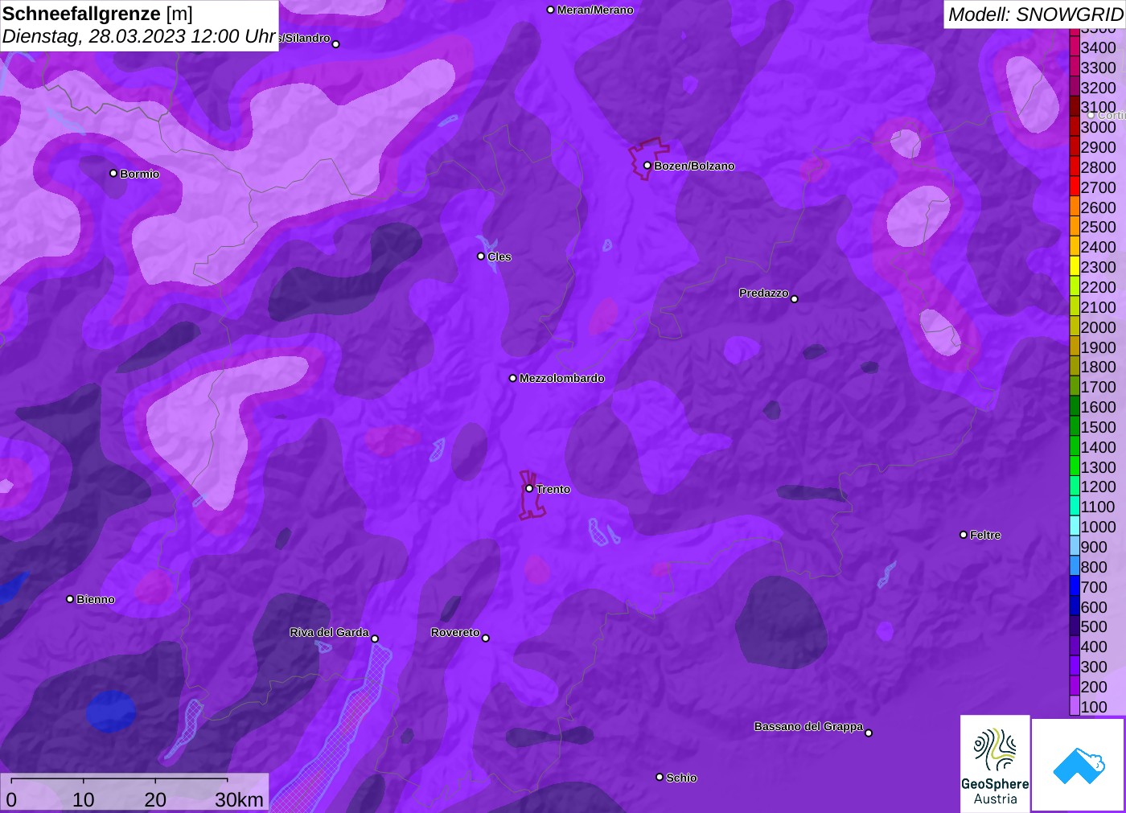Select the Bozen/Bolzano city marker dot
This screenshot has height=813, width=1126.
pyautogui.click(x=647, y=166)
